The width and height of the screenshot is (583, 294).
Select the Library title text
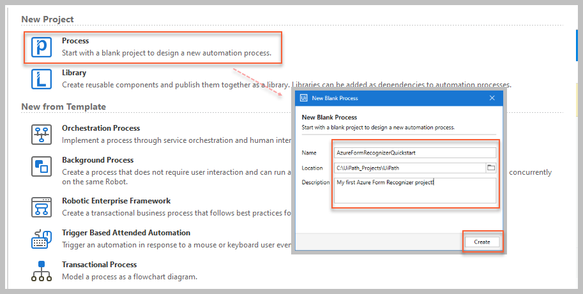[74, 73]
